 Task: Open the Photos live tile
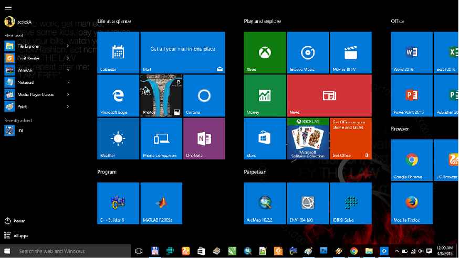click(x=161, y=95)
